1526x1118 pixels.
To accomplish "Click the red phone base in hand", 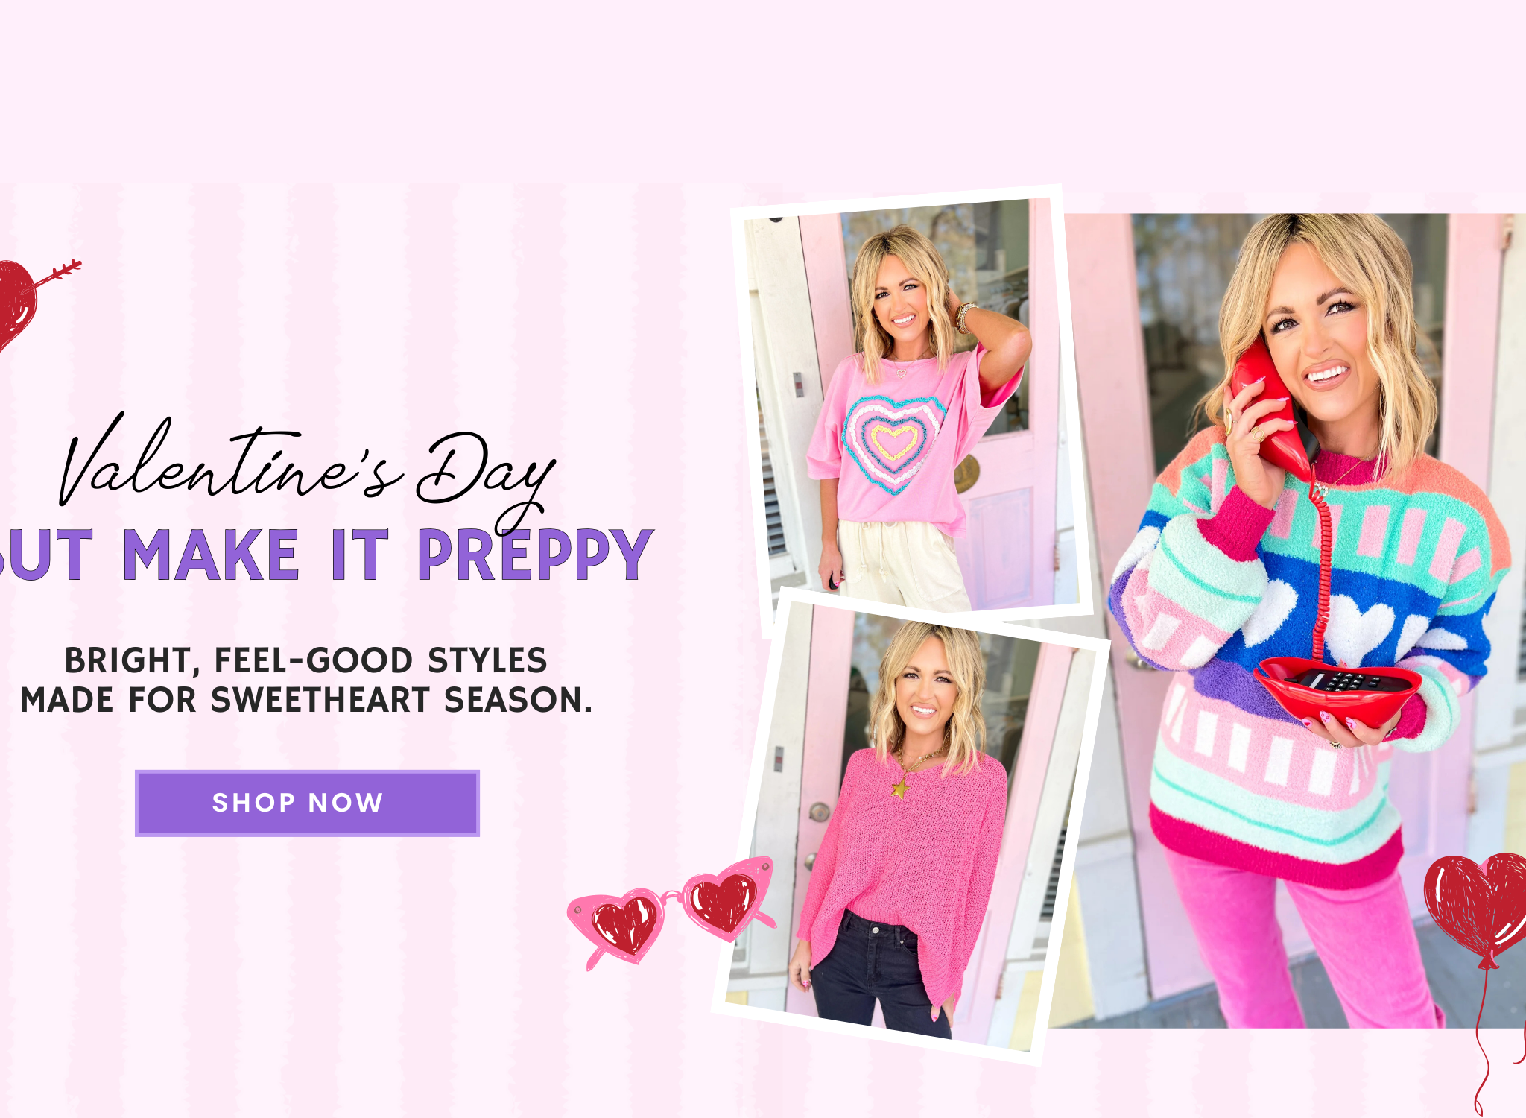I will tap(1339, 687).
